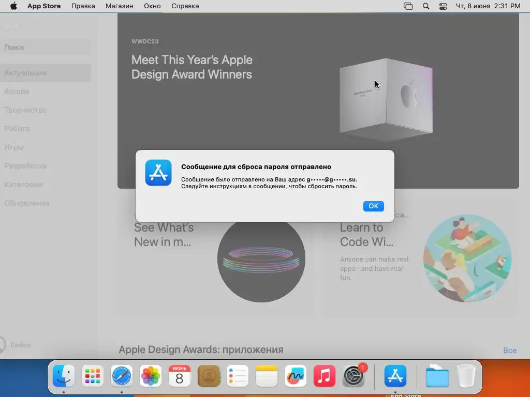This screenshot has height=397, width=530.
Task: Open Spotlight search in the menu bar
Action: click(426, 6)
